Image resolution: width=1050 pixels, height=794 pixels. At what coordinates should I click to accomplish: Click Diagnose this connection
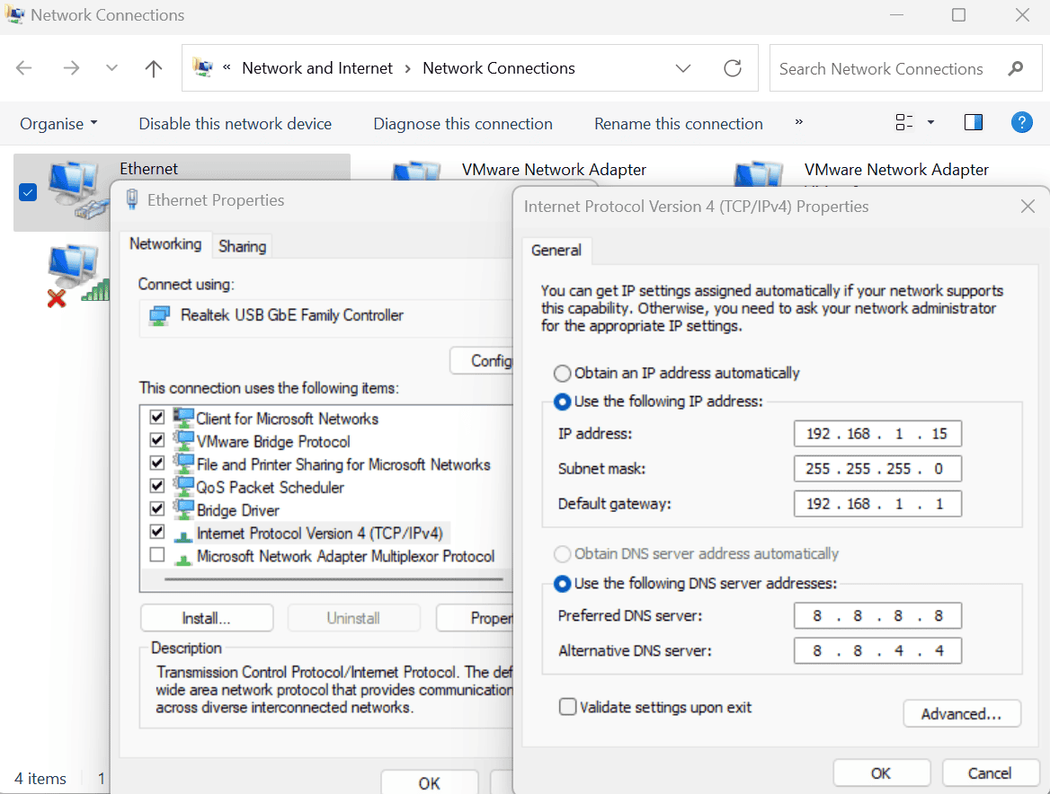pos(463,124)
